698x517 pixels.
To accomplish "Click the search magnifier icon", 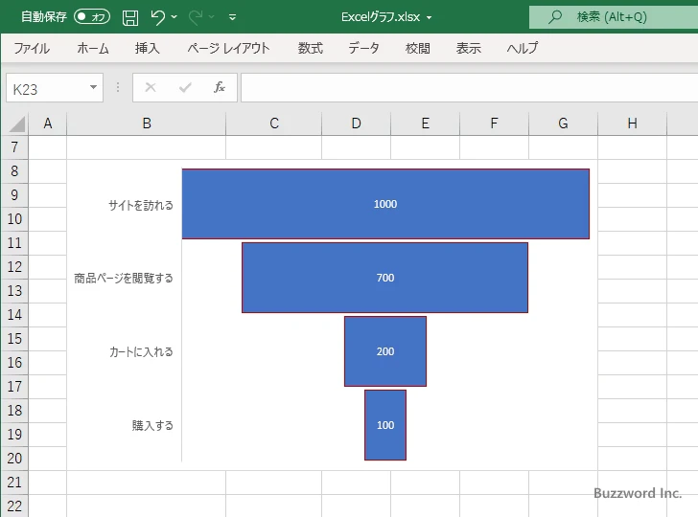I will tap(555, 17).
